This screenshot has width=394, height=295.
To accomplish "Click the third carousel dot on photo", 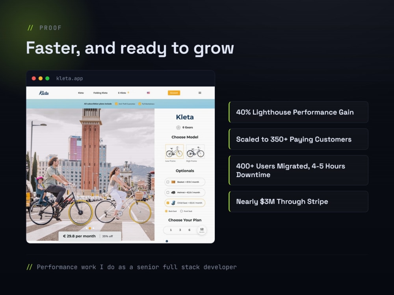I will point(93,228).
